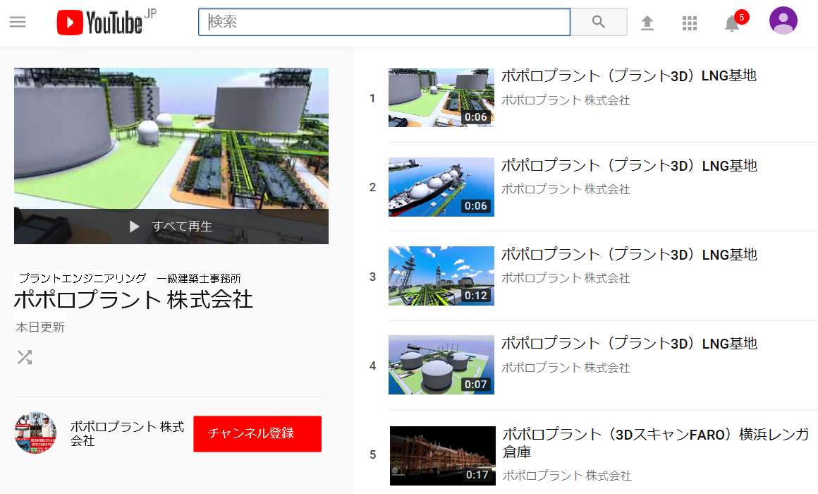818x494 pixels.
Task: Open channel name under video 5
Action: 566,476
